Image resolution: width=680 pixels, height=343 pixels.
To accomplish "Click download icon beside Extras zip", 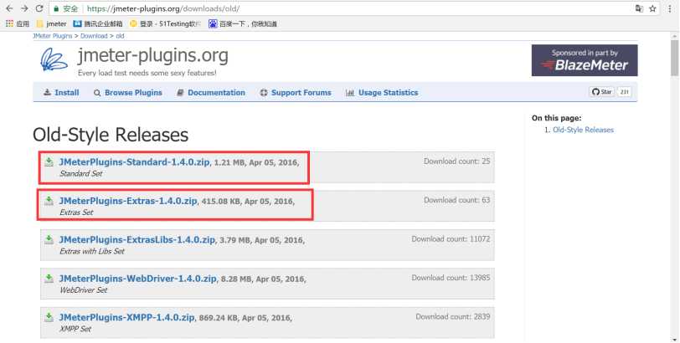I will click(49, 201).
